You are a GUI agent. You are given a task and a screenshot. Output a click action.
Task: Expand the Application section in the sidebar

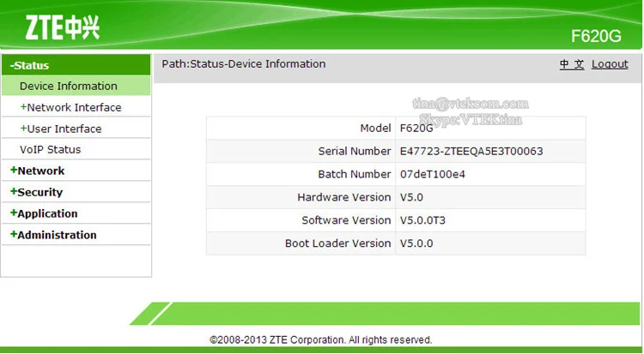45,213
